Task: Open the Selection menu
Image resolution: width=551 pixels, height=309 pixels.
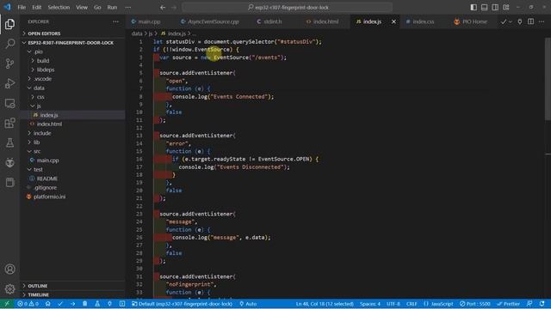Action: click(59, 8)
